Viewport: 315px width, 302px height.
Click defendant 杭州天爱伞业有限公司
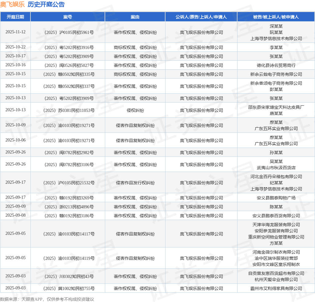point(276,280)
